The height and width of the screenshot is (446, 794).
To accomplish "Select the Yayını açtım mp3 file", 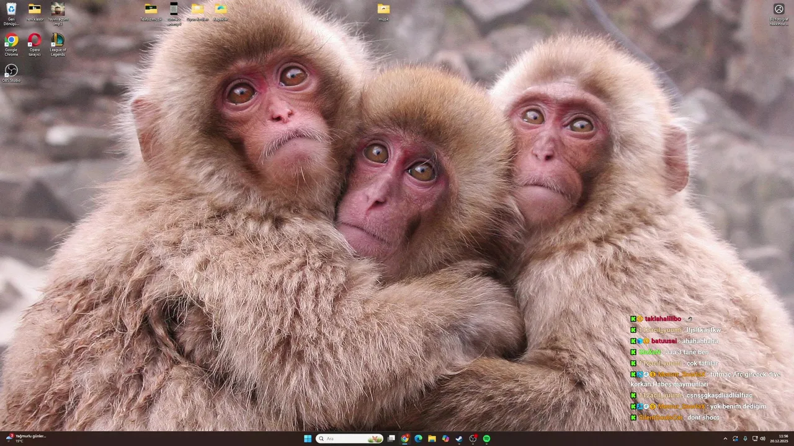I will coord(58,14).
